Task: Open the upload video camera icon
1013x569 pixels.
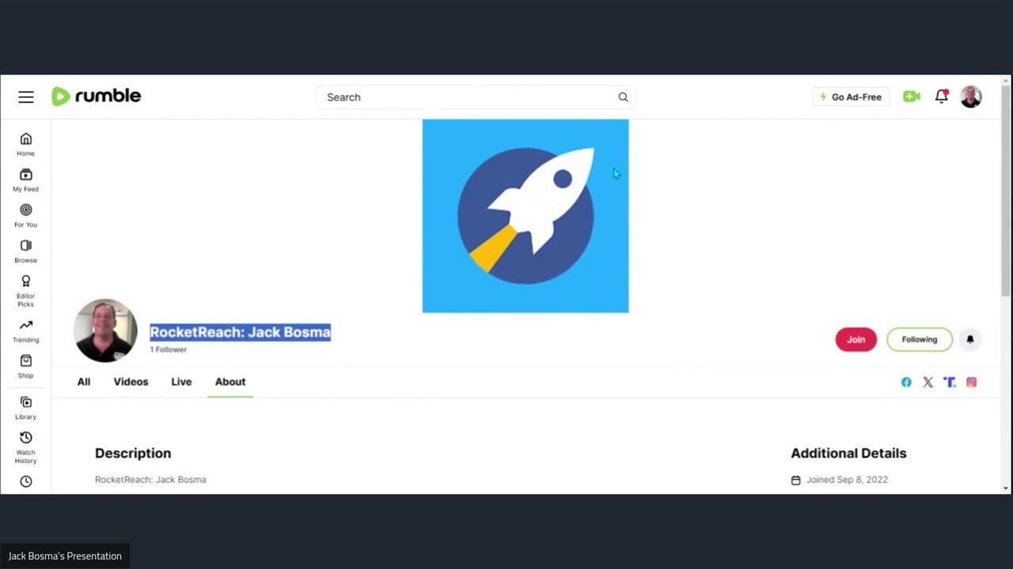Action: [912, 96]
